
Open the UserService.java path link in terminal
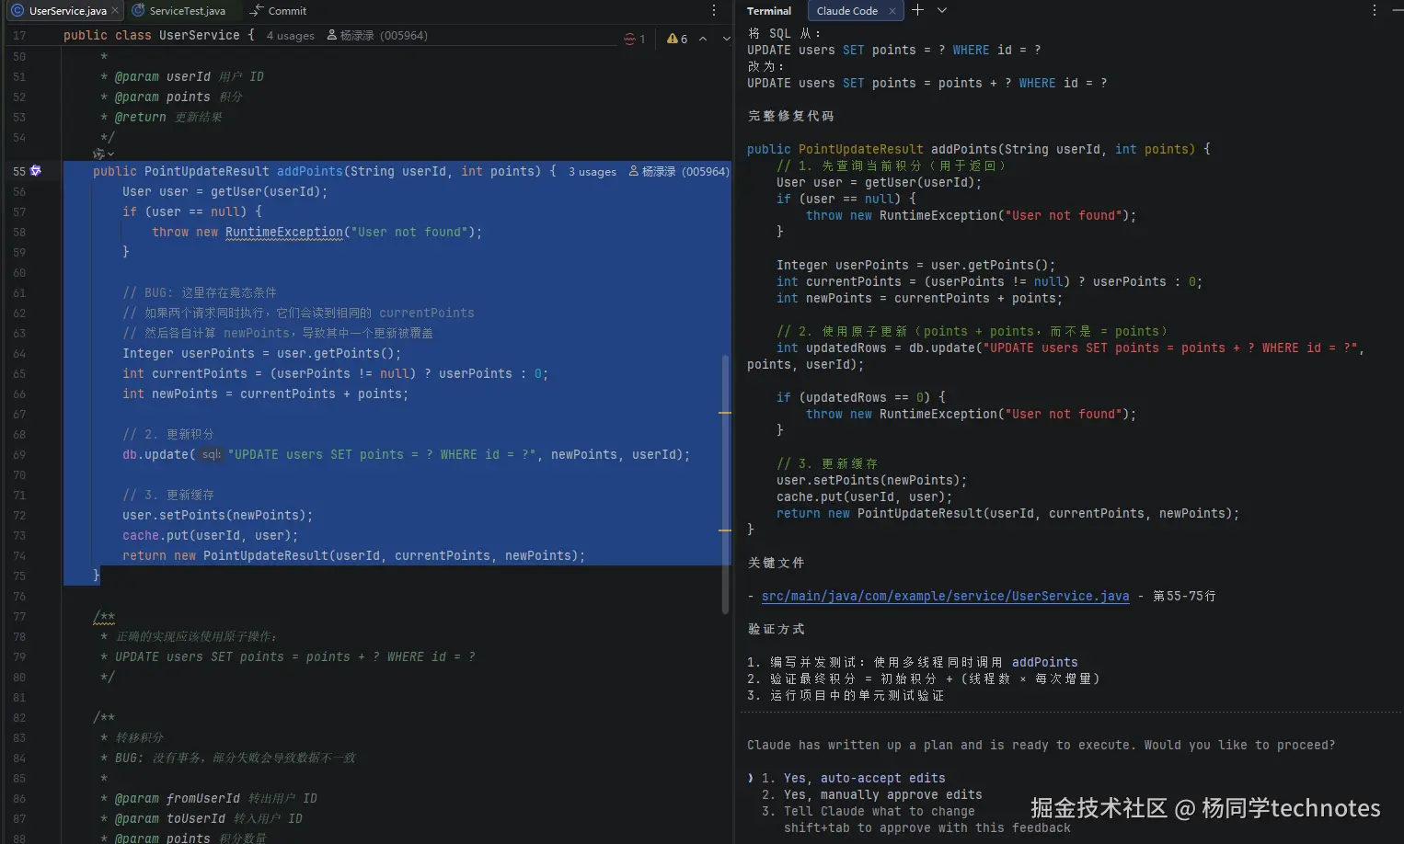tap(945, 596)
